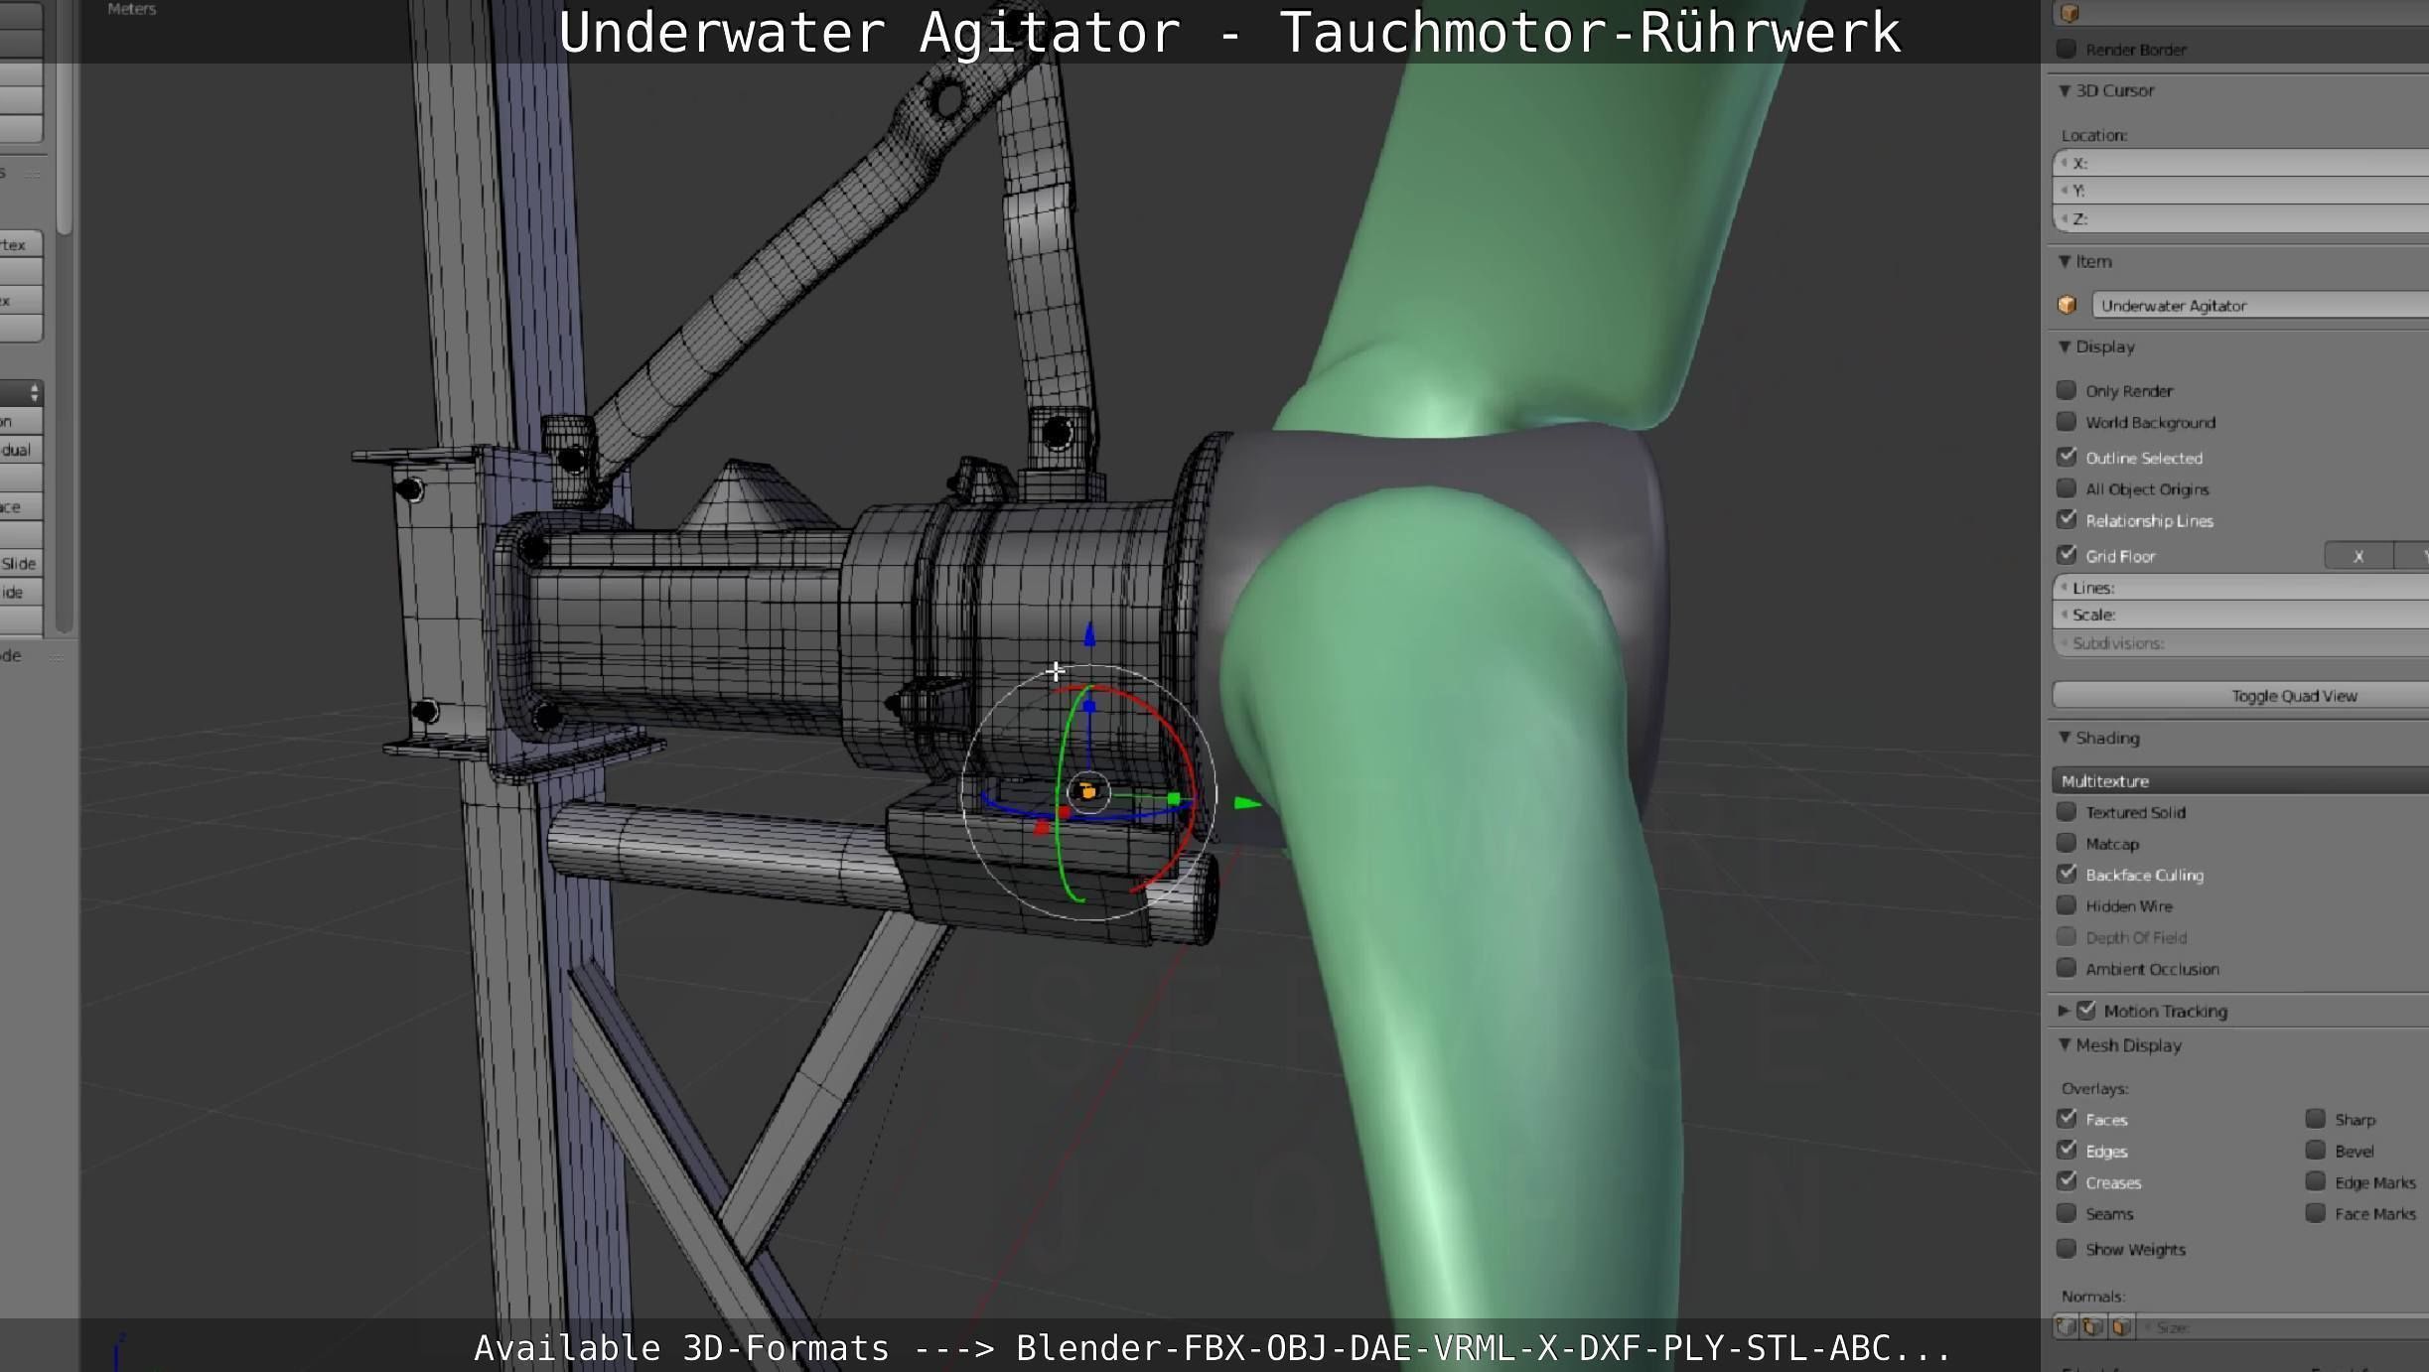Viewport: 2429px width, 1372px height.
Task: Click the normals Size slider
Action: click(2284, 1327)
